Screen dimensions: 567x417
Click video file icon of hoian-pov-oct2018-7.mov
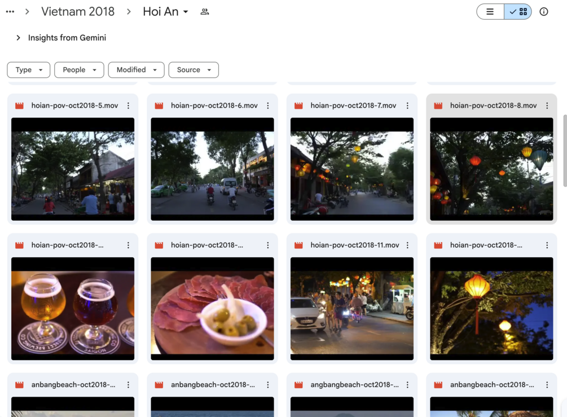click(298, 106)
